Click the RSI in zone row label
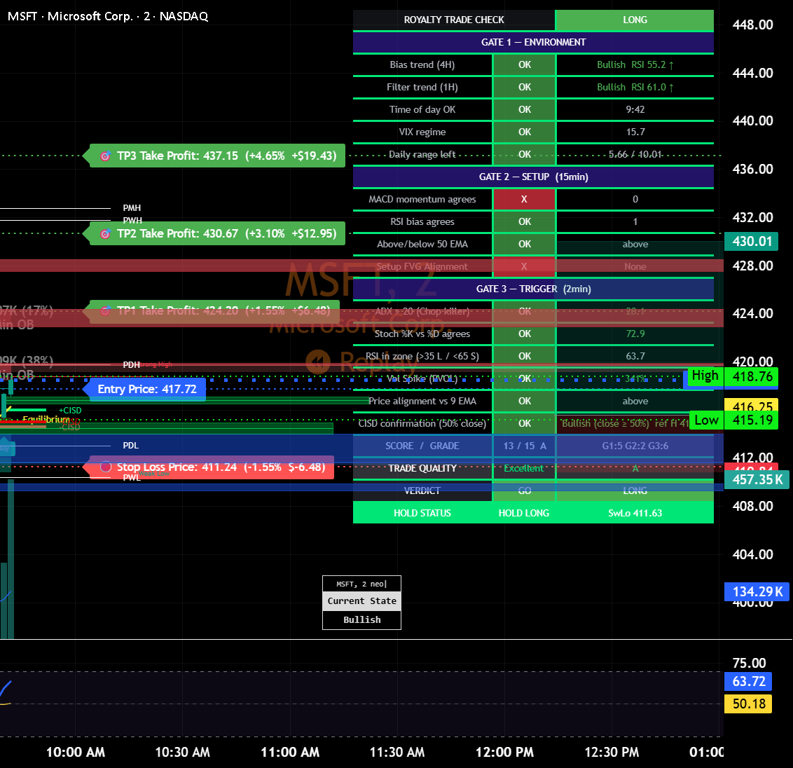This screenshot has width=793, height=768. [422, 356]
